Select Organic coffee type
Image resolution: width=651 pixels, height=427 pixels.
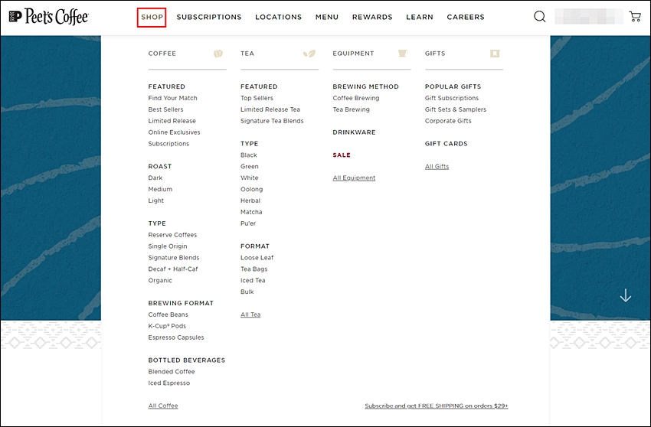pos(160,281)
